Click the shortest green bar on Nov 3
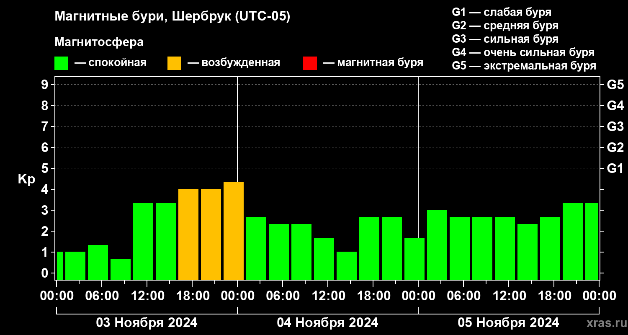The width and height of the screenshot is (628, 335). pyautogui.click(x=121, y=269)
